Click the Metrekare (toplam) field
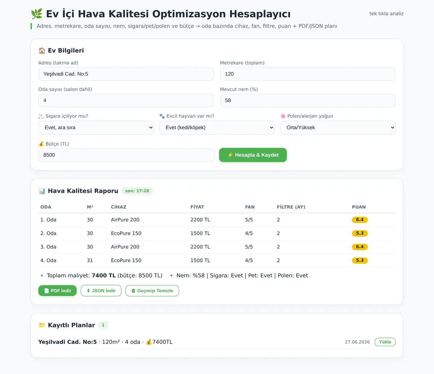 click(308, 74)
